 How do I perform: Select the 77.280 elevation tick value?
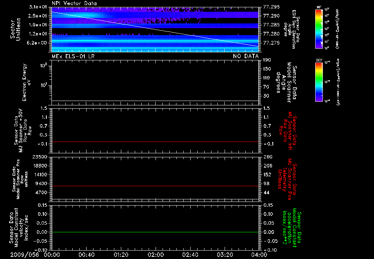pos(271,34)
